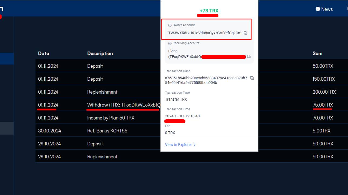Copy the Owner Account address
The width and height of the screenshot is (348, 195).
coord(245,33)
